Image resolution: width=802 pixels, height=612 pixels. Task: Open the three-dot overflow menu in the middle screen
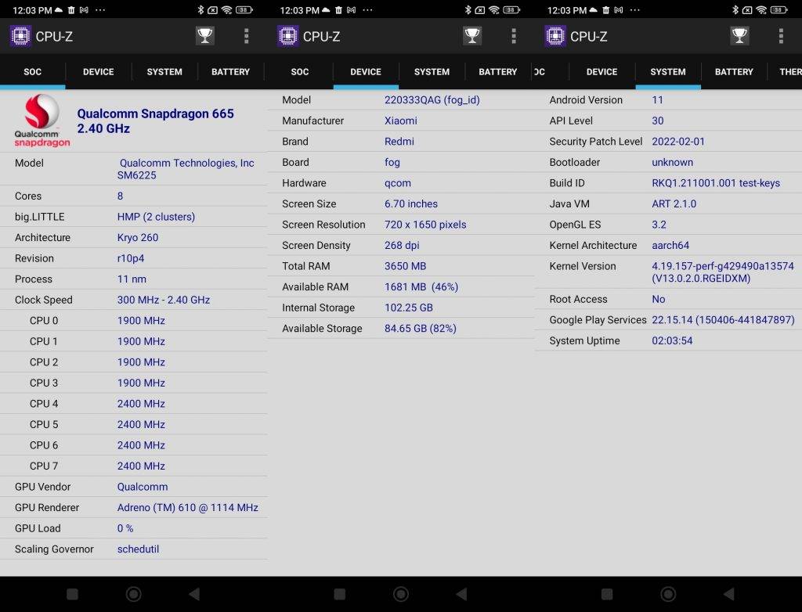514,36
